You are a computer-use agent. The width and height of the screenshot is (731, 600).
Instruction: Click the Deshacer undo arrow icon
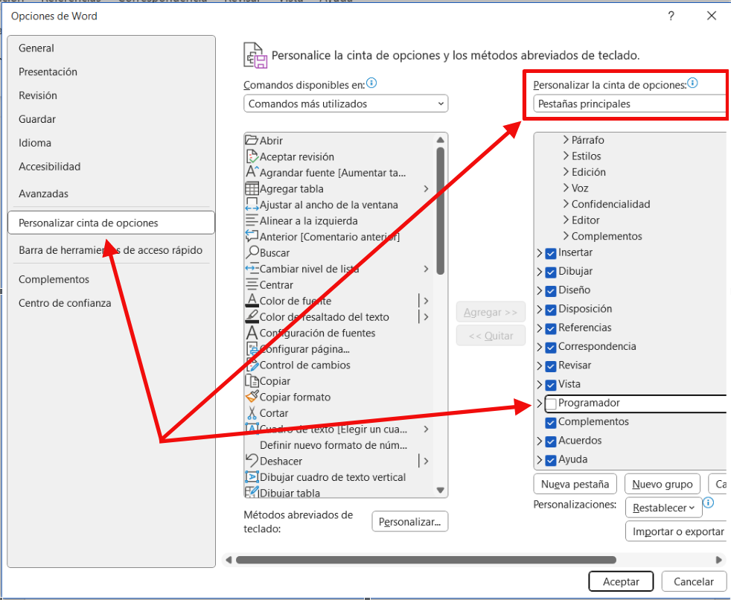click(x=252, y=462)
